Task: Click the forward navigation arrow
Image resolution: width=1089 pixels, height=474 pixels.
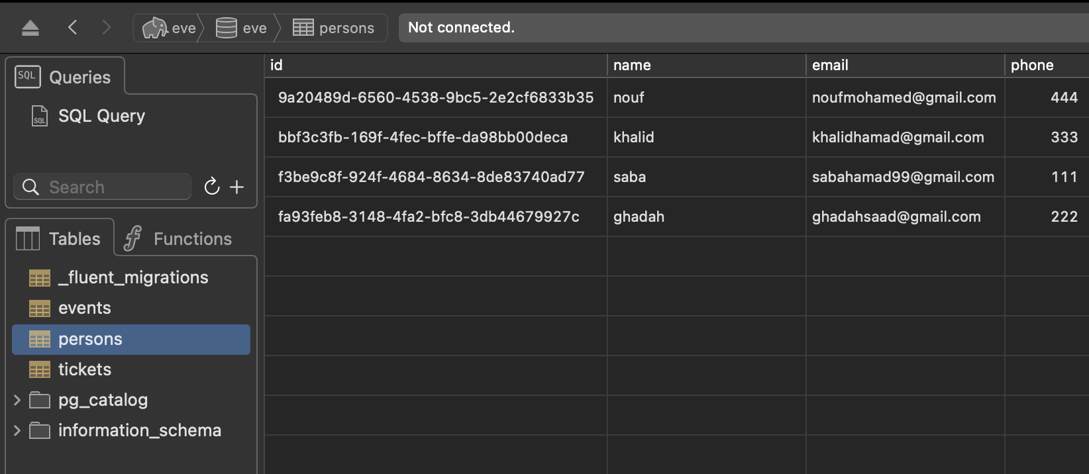Action: (x=107, y=27)
